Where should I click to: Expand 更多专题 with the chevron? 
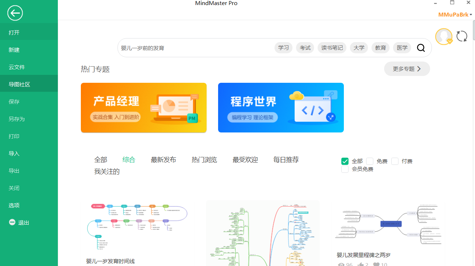(x=407, y=69)
